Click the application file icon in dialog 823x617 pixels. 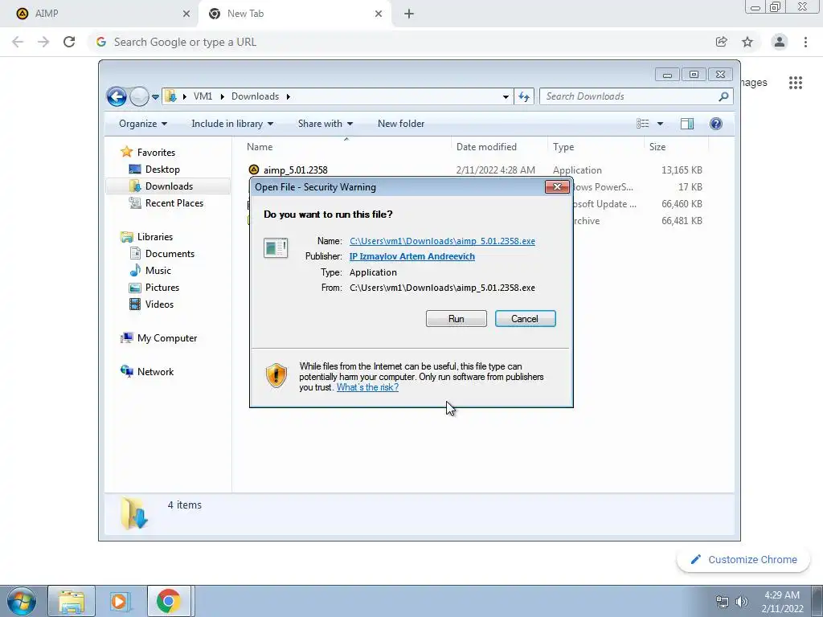[x=276, y=247]
